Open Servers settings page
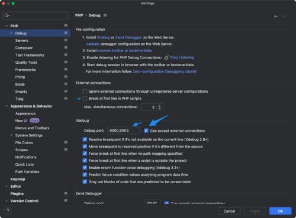The width and height of the screenshot is (296, 218). pos(22,40)
